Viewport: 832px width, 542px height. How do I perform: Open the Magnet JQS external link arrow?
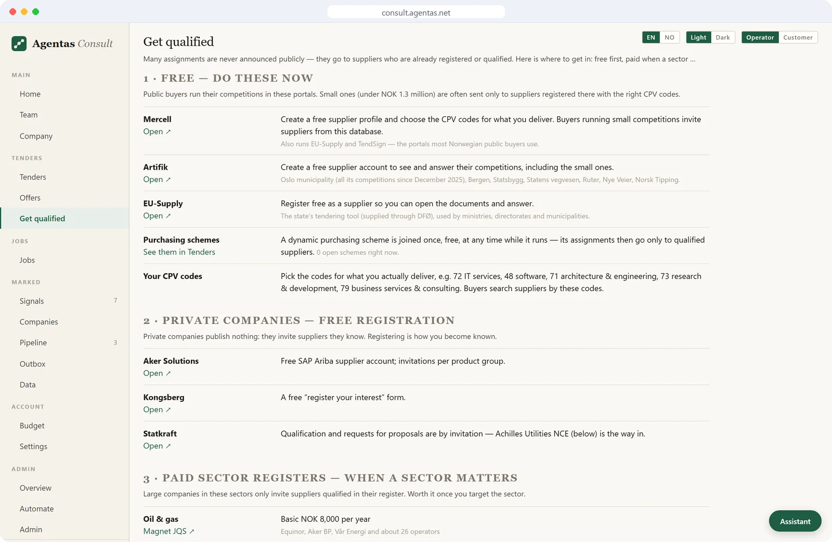tap(191, 531)
